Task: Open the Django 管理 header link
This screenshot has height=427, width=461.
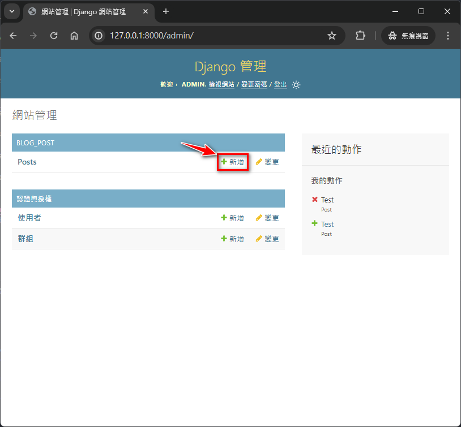Action: 231,66
